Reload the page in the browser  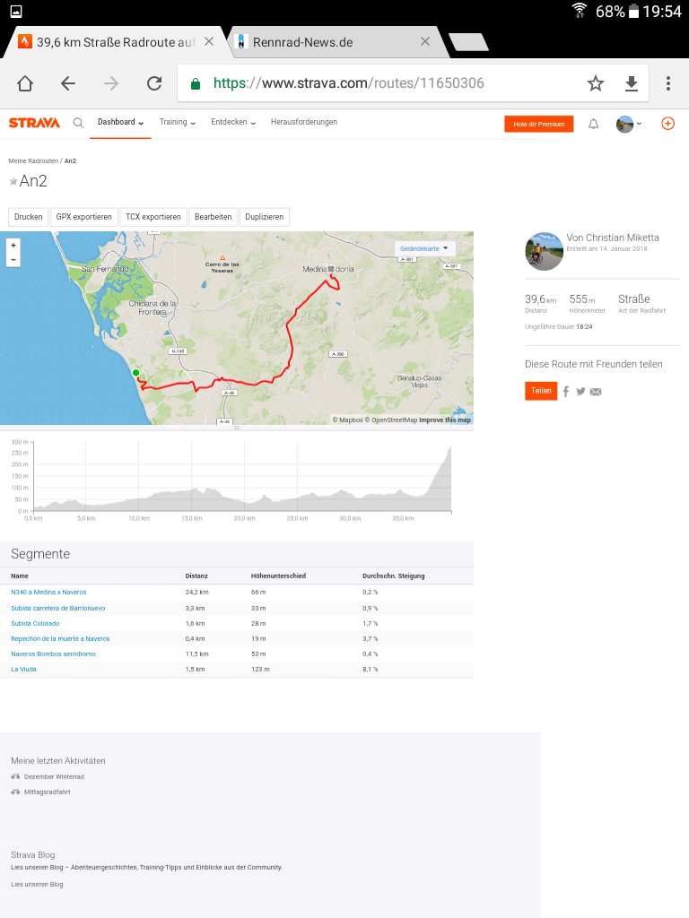click(x=154, y=83)
